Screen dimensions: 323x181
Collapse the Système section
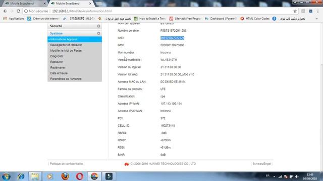99,33
